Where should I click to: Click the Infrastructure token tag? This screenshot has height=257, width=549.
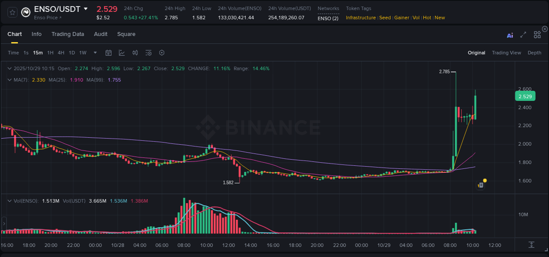(362, 18)
